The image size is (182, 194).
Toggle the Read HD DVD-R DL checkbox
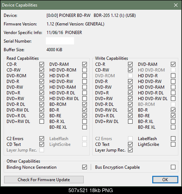pyautogui.click(x=85, y=93)
